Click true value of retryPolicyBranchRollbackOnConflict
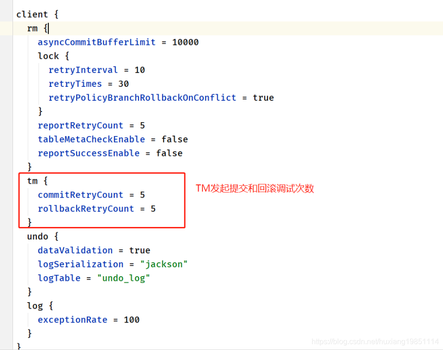 263,97
